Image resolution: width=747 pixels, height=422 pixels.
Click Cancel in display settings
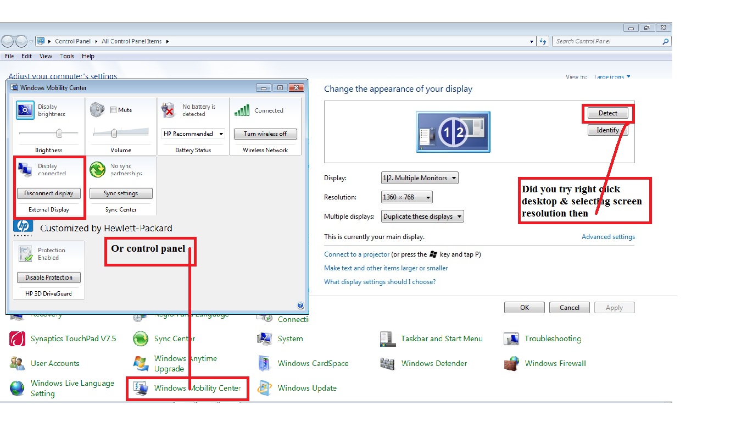[x=570, y=308]
